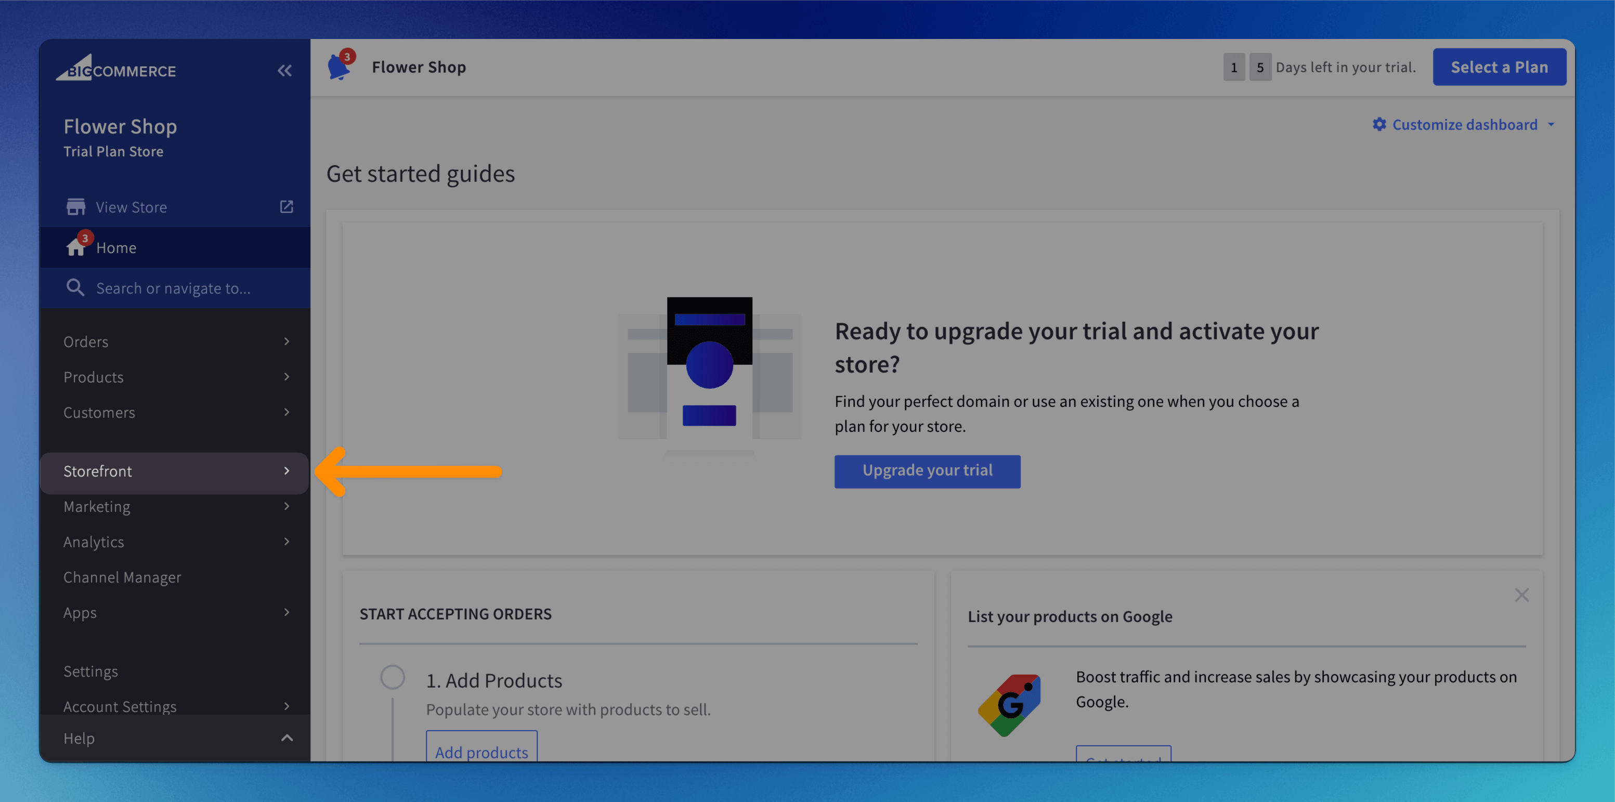Click the search magnifier icon
The image size is (1615, 802).
tap(75, 287)
